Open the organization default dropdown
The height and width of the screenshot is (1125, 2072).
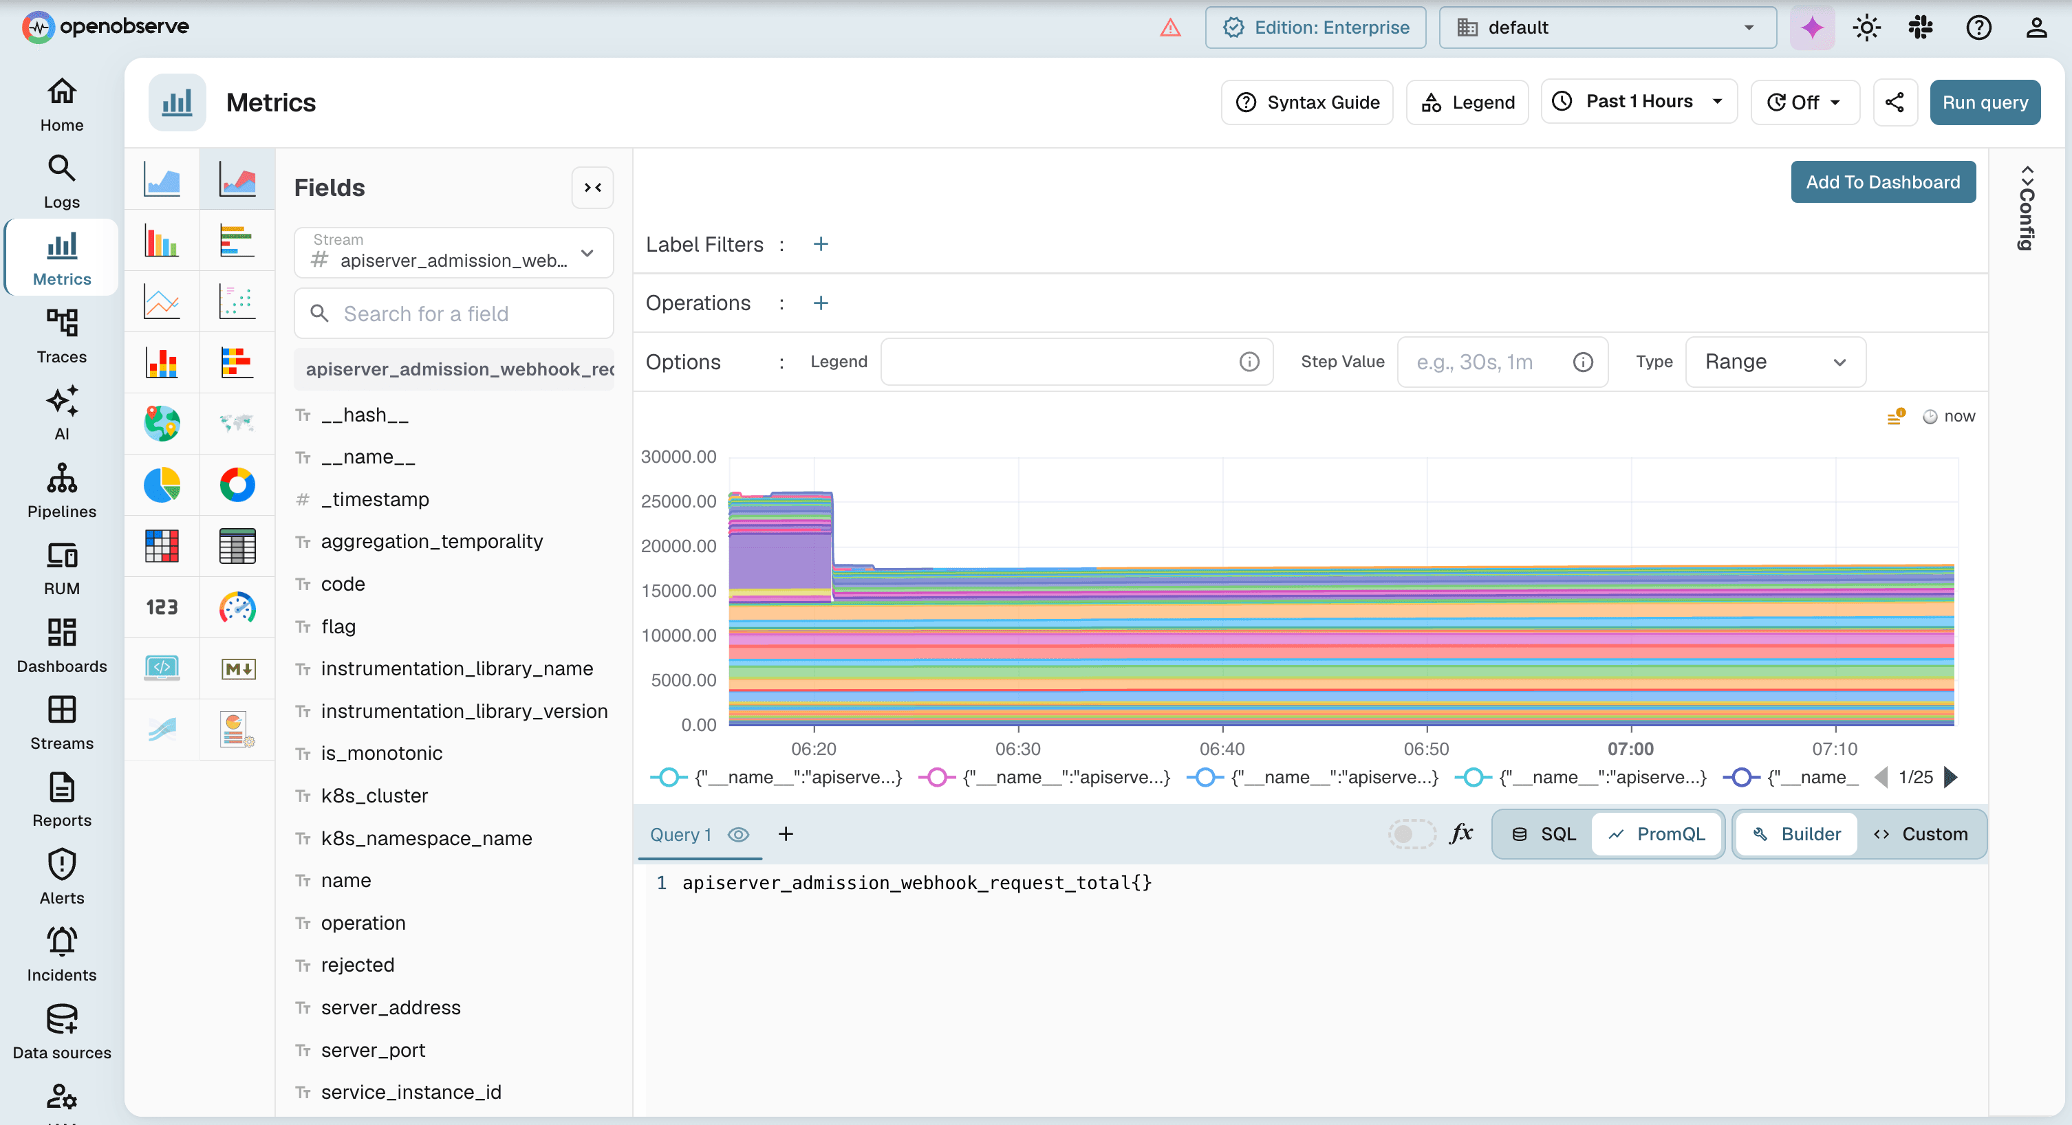(1607, 28)
